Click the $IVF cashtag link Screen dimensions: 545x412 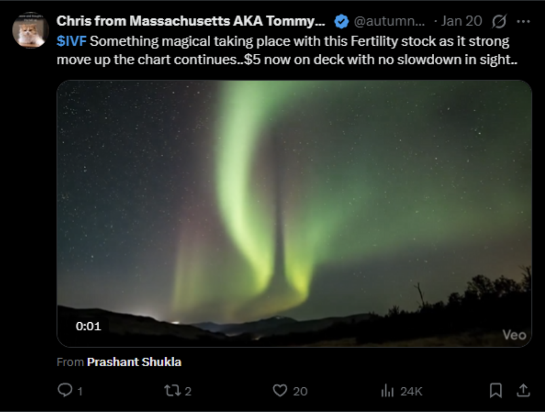coord(71,41)
